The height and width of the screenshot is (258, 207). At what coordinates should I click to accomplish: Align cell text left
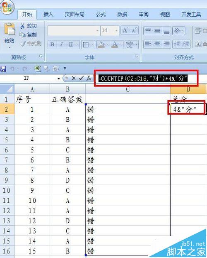tap(148, 44)
